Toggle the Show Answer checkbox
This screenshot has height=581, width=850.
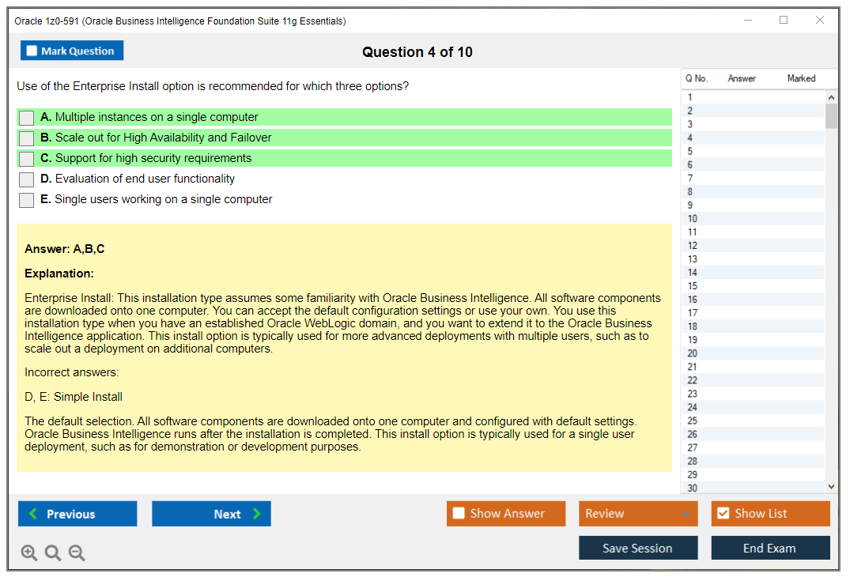(459, 514)
